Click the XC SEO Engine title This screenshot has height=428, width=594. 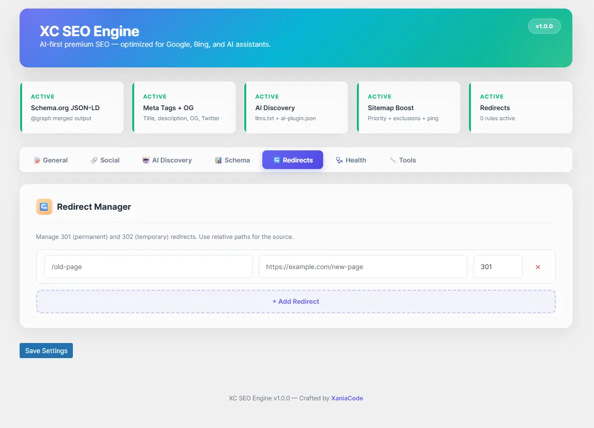point(89,31)
